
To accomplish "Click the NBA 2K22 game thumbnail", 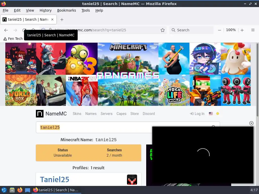I will point(82,90).
